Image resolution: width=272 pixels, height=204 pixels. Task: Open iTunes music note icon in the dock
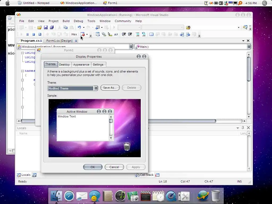click(120, 196)
